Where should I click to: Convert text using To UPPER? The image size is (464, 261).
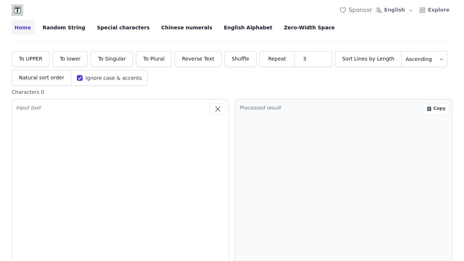click(x=30, y=59)
